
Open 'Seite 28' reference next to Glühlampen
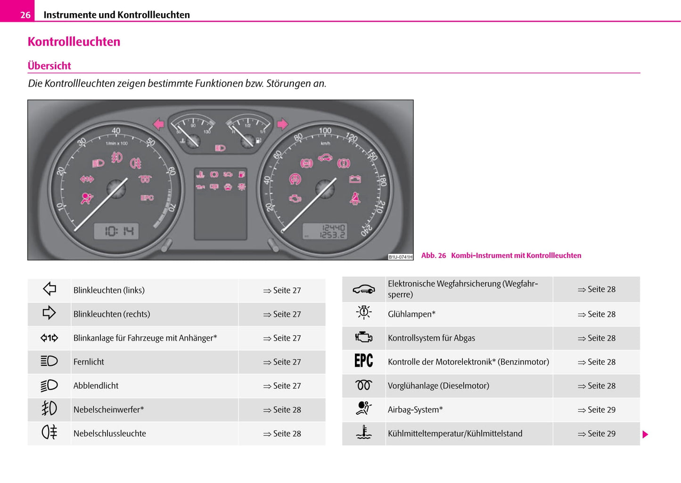[x=597, y=314]
